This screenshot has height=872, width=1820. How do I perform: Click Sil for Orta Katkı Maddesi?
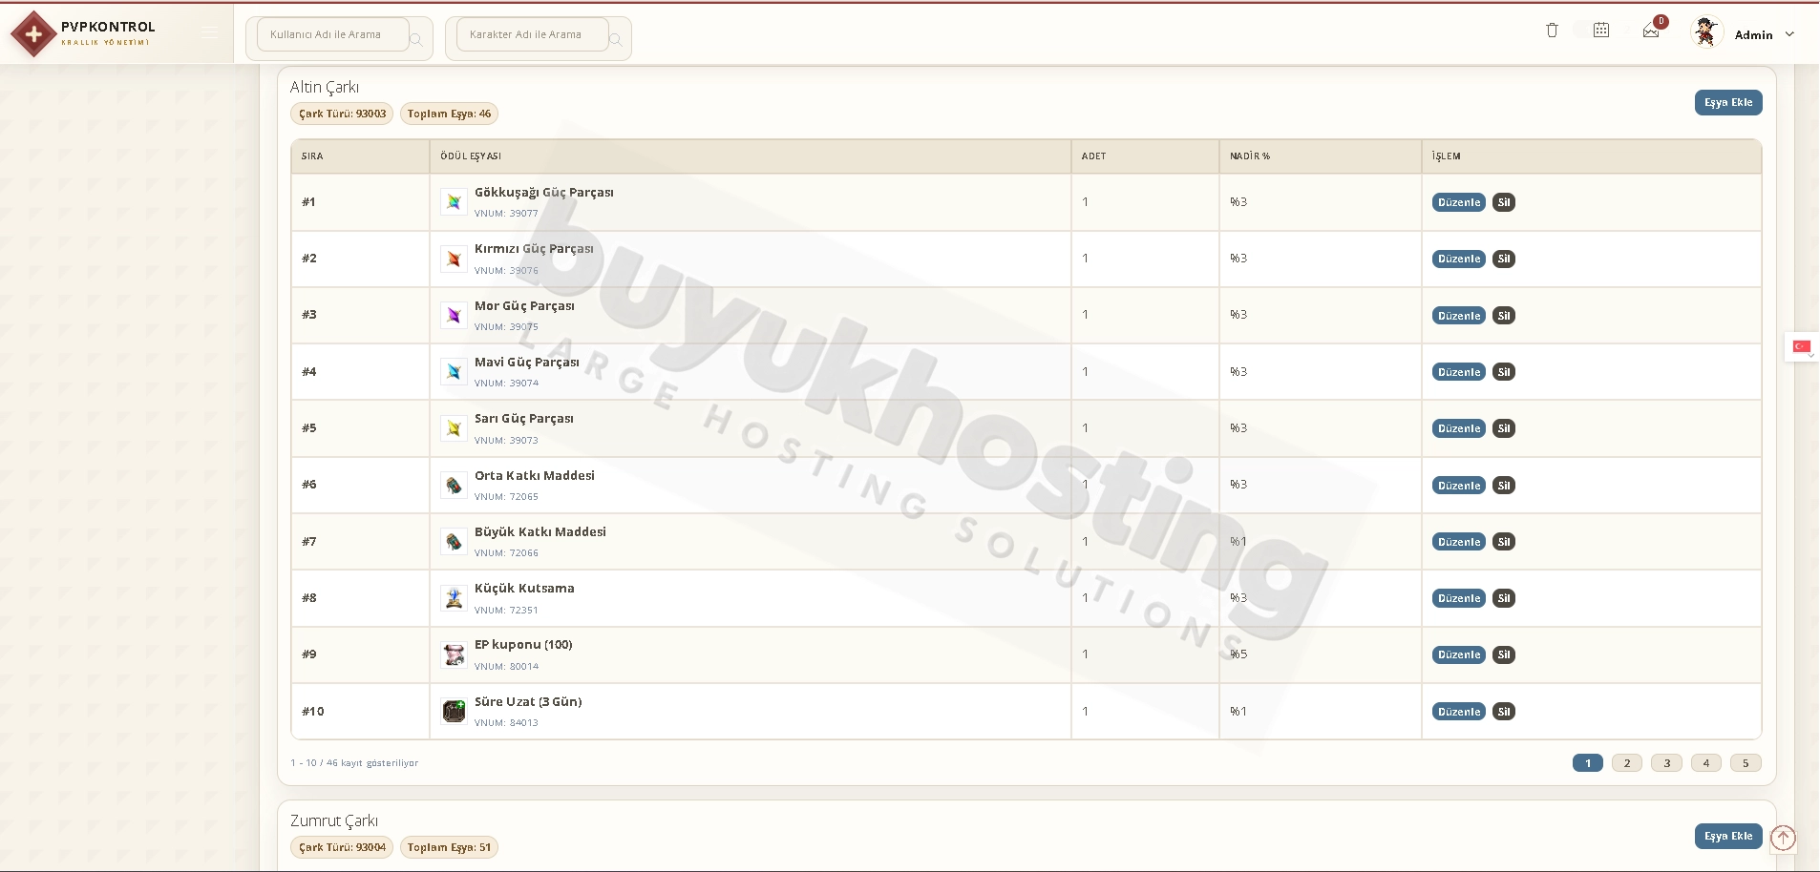point(1504,486)
